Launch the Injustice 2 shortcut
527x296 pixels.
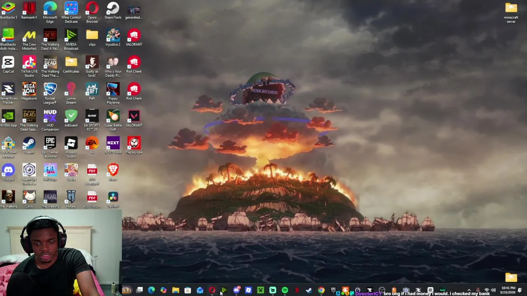pyautogui.click(x=113, y=38)
